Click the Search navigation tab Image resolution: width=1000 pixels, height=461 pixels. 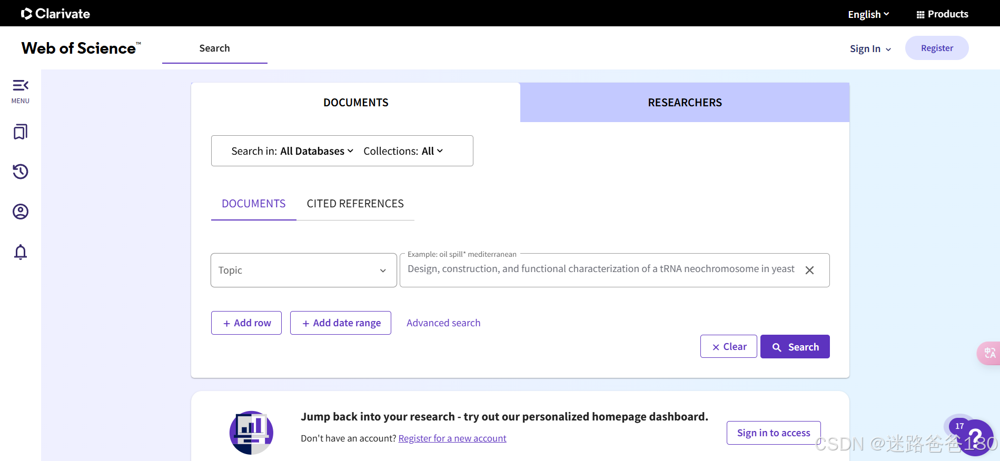pos(215,48)
